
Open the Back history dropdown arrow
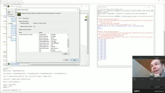click(x=14, y=12)
